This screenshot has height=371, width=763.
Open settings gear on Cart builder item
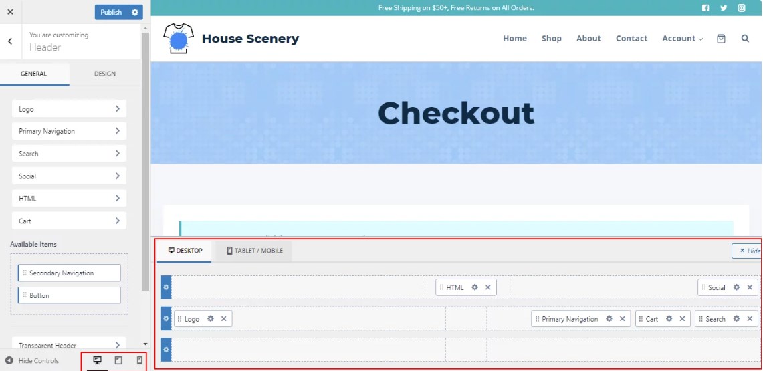pos(669,318)
